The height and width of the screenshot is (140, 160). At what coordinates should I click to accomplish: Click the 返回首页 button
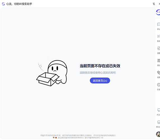point(100,81)
